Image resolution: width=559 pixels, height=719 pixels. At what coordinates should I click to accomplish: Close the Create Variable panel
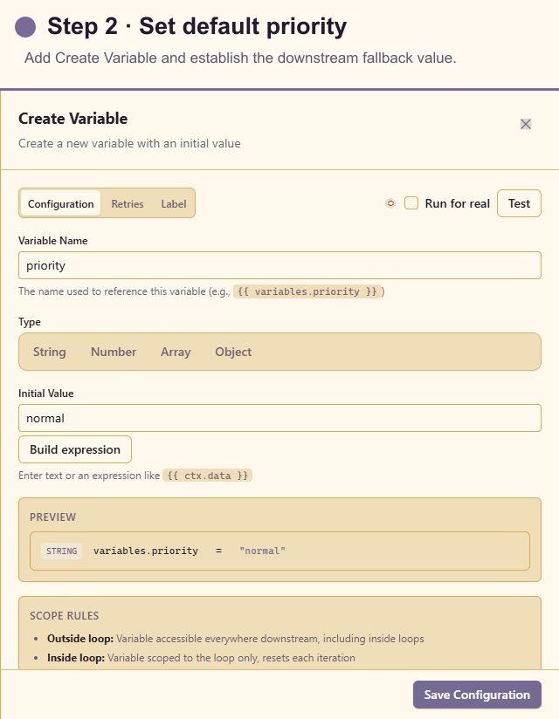[526, 124]
